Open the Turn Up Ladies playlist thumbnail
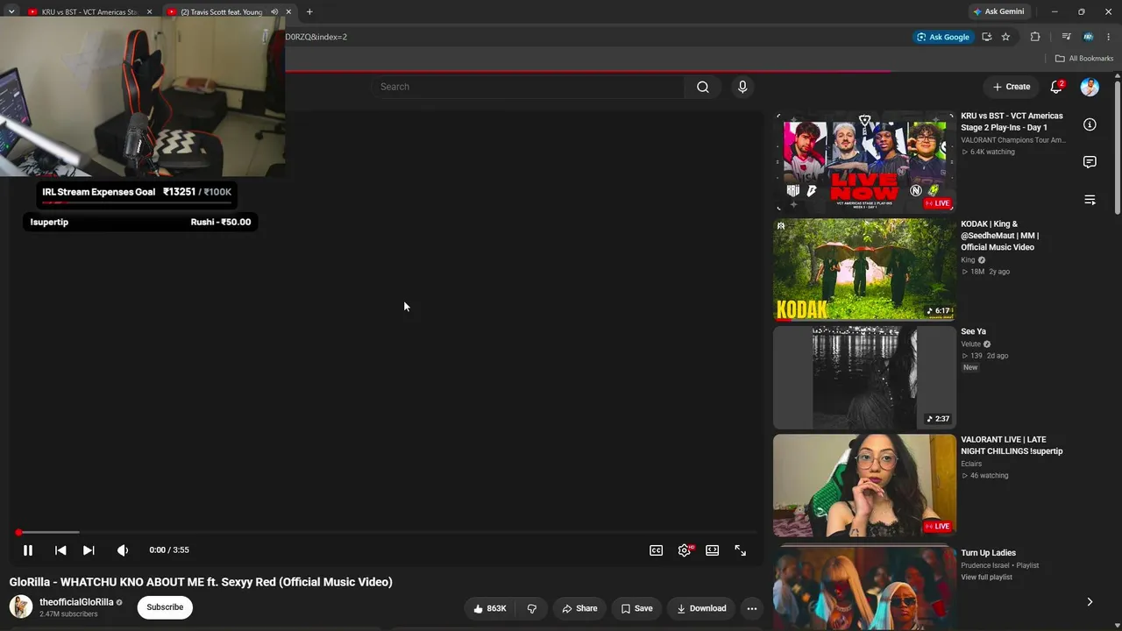Image resolution: width=1122 pixels, height=631 pixels. click(x=864, y=587)
